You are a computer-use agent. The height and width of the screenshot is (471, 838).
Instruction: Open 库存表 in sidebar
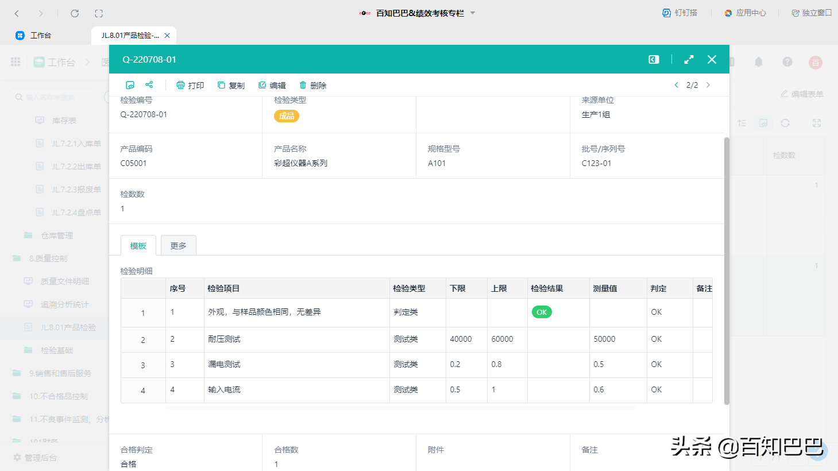tap(64, 121)
